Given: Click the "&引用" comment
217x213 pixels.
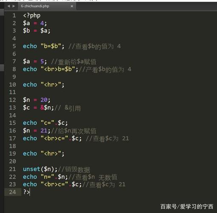Looking at the screenshot, I should (68, 108).
